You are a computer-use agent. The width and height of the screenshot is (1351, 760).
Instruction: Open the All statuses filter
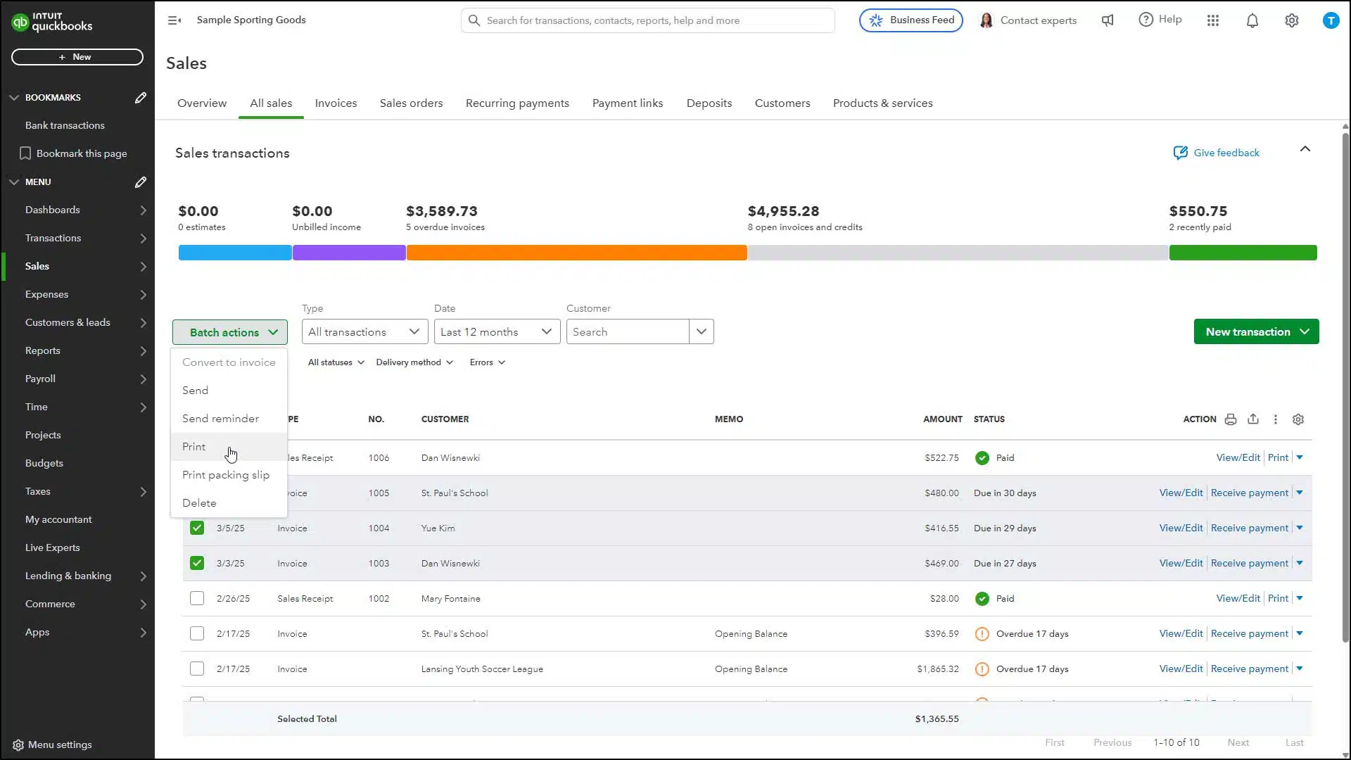pos(336,363)
